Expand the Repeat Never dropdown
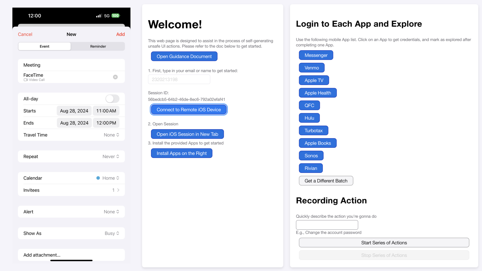Image resolution: width=482 pixels, height=271 pixels. tap(111, 157)
